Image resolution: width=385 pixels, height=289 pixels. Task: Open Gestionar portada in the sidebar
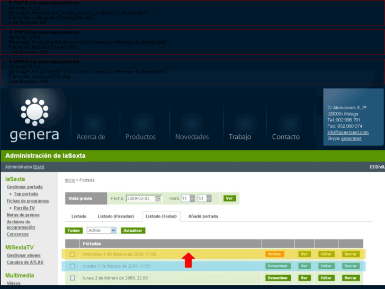click(25, 187)
